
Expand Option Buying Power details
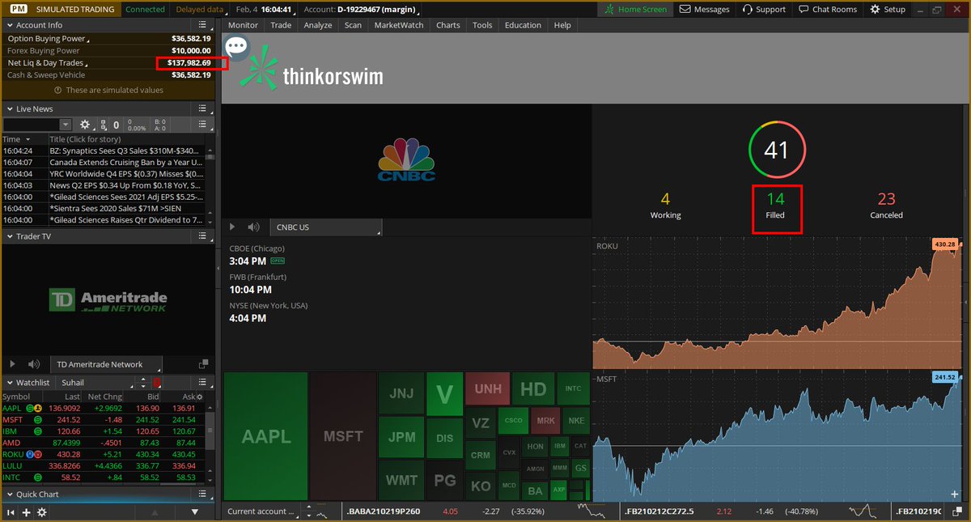49,38
